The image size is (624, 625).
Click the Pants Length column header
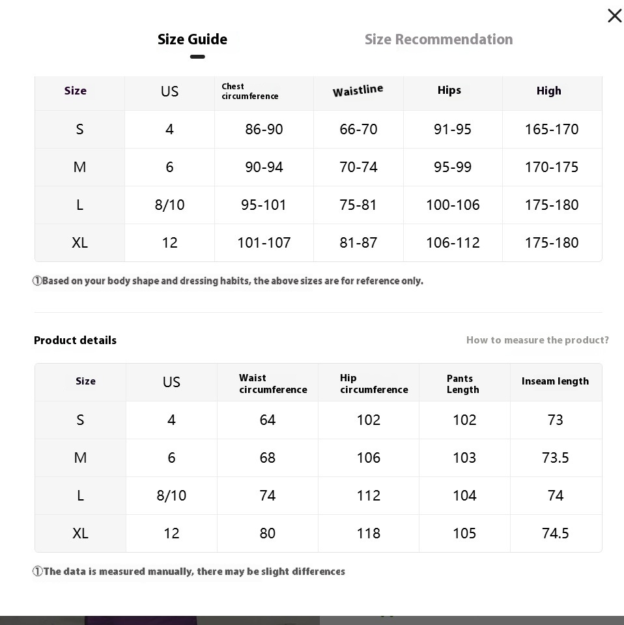(463, 384)
